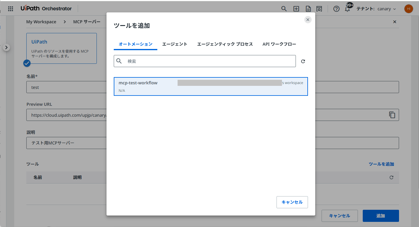
Task: Click the blue 追加 button
Action: [381, 216]
